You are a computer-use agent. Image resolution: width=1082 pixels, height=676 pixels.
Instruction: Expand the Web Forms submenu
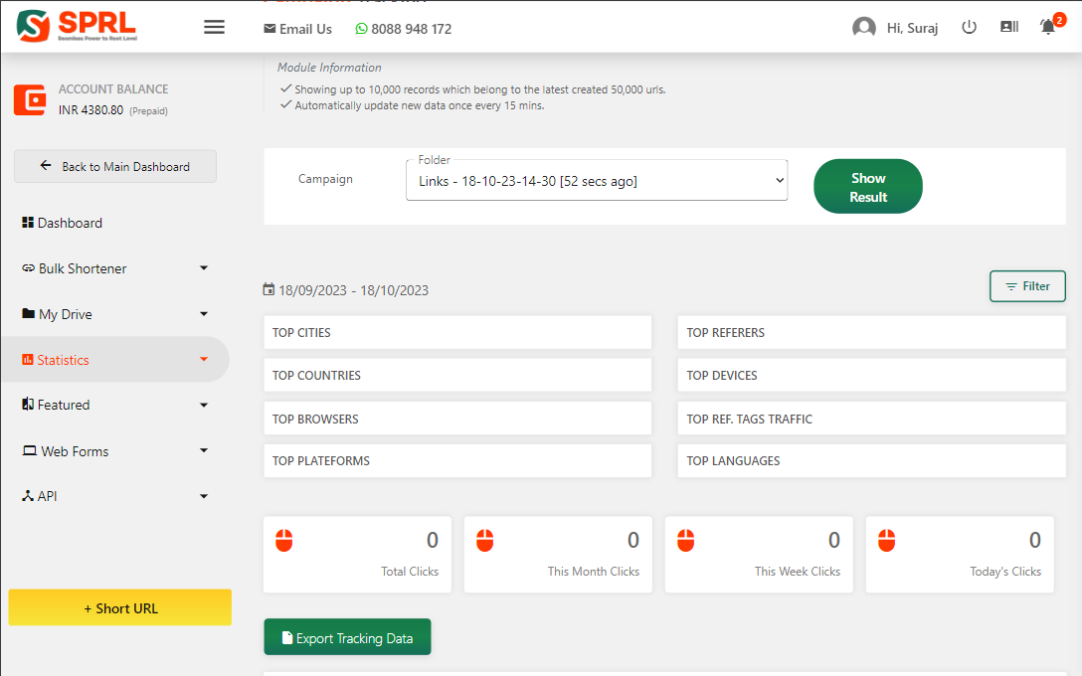coord(204,451)
